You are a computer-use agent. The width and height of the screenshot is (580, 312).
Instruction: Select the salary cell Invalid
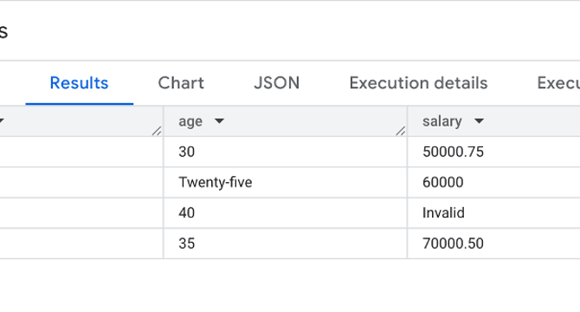[493, 213]
